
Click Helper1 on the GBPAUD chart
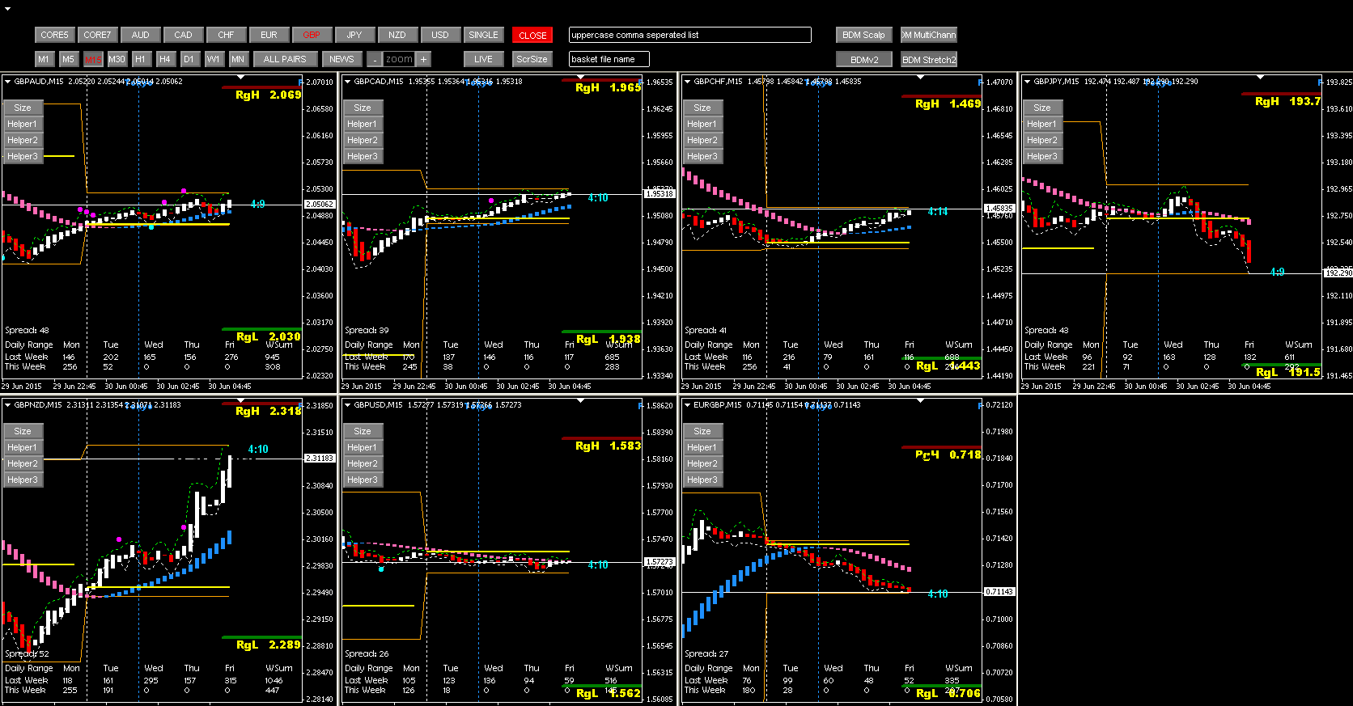[x=23, y=124]
